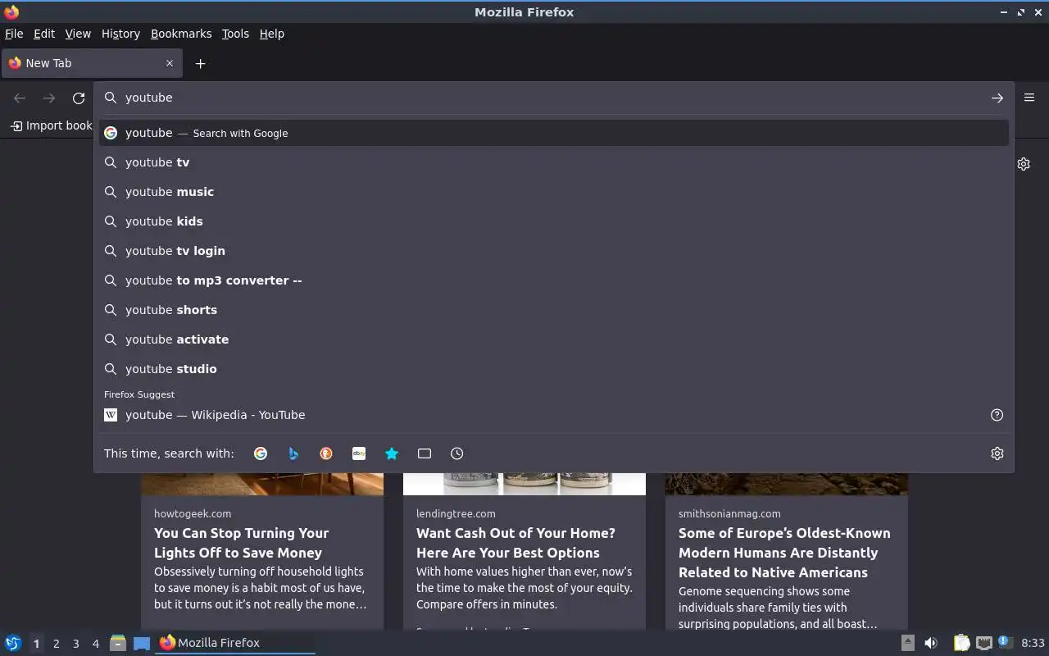Open the Bookmarks menu
This screenshot has width=1049, height=656.
[181, 34]
